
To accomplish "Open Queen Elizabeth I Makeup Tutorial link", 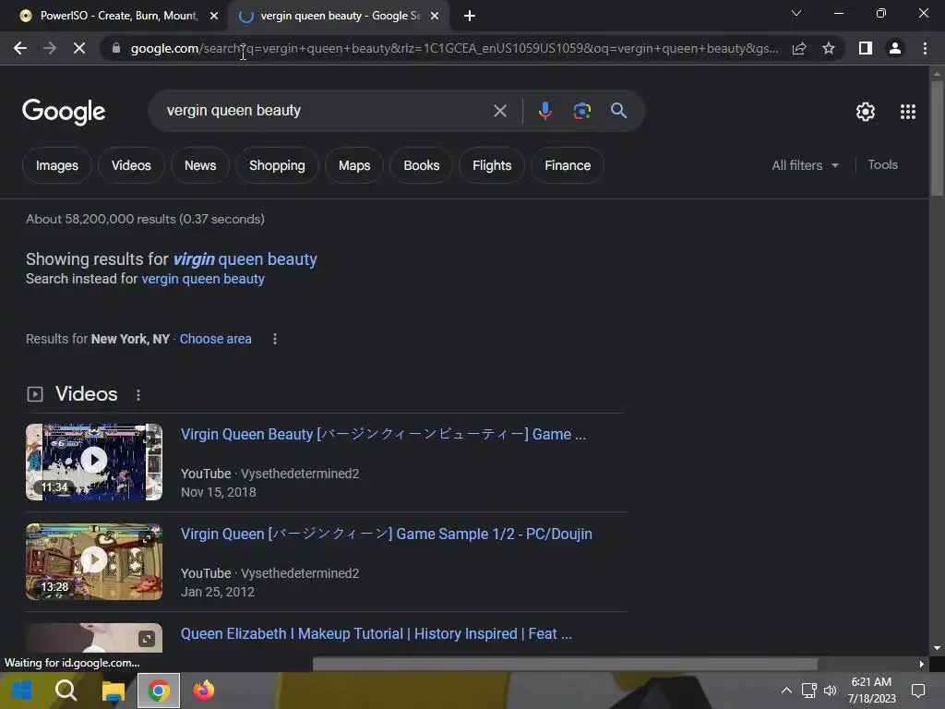I will click(x=377, y=633).
